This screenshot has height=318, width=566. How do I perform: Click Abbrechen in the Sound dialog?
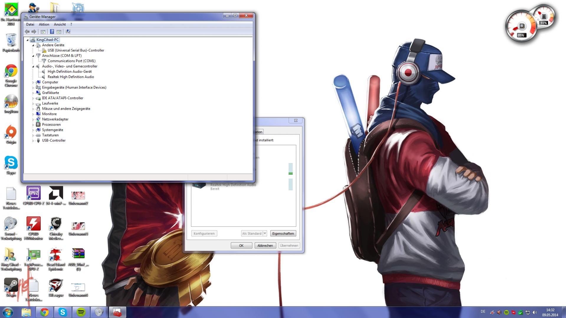click(265, 245)
